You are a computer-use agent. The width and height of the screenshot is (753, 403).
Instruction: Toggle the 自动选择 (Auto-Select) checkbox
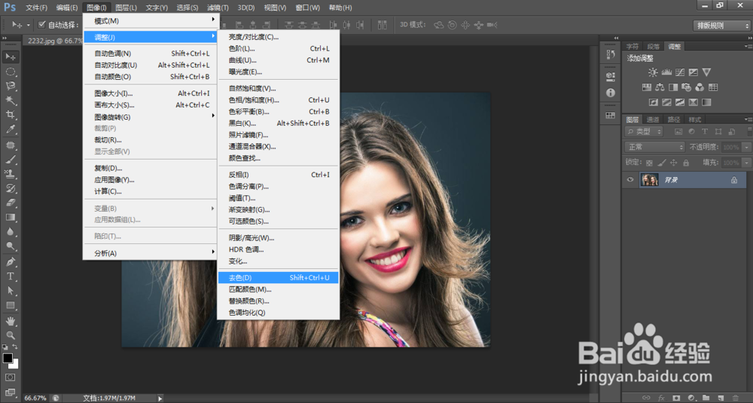41,25
